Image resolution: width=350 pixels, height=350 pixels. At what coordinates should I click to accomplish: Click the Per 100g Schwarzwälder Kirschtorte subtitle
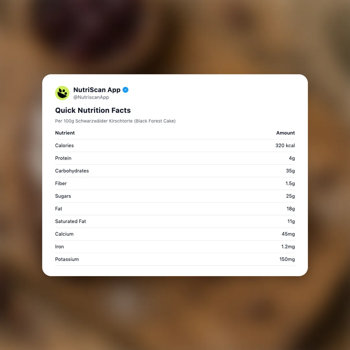(115, 121)
